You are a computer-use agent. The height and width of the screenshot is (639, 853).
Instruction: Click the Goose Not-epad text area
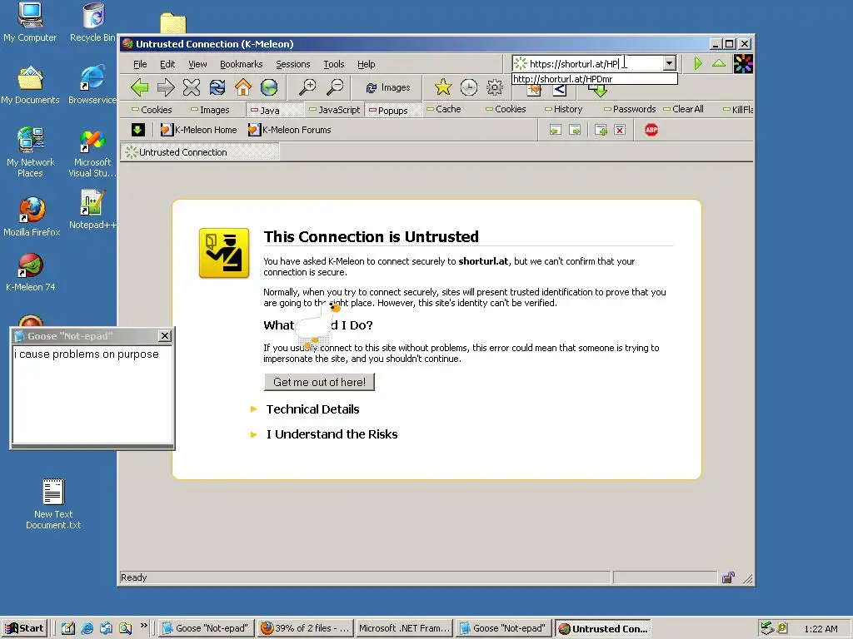click(92, 394)
